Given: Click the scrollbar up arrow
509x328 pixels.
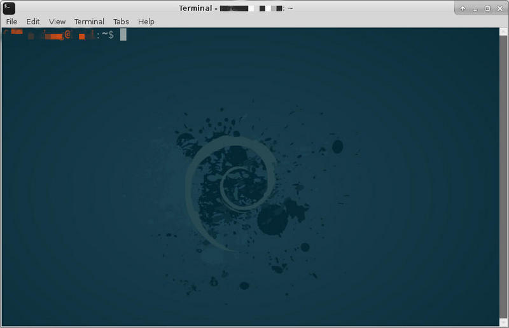Looking at the screenshot, I should coord(503,32).
